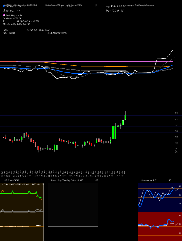Click the 'Avg Vol: 1.35 M' text
The image size is (182, 241).
click(x=115, y=7)
